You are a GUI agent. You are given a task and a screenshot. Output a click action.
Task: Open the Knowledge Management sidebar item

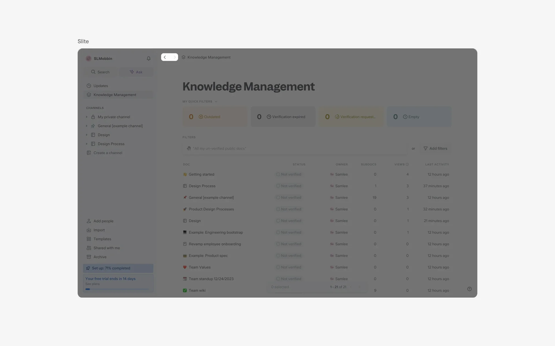click(115, 95)
